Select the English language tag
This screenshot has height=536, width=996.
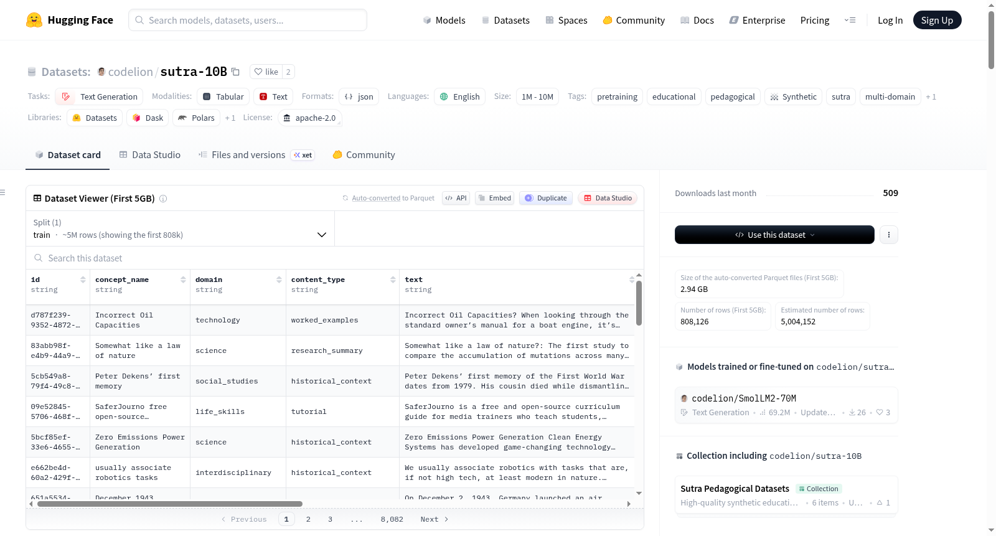460,96
